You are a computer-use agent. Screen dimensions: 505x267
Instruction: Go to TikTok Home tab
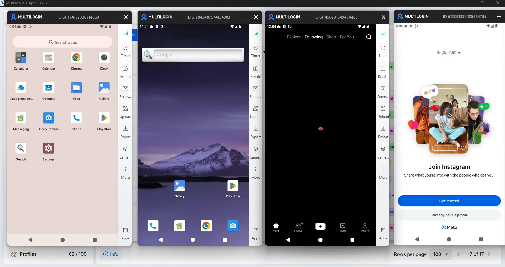[276, 227]
